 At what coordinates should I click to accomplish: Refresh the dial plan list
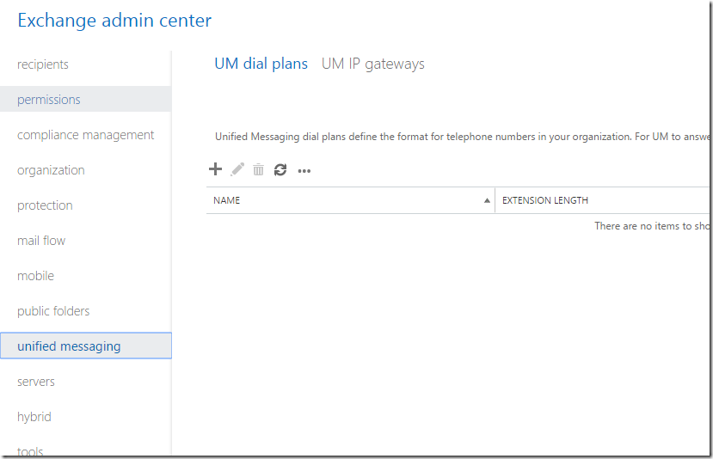(x=280, y=170)
